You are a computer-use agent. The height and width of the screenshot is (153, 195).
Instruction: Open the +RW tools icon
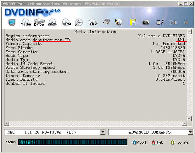(x=93, y=22)
